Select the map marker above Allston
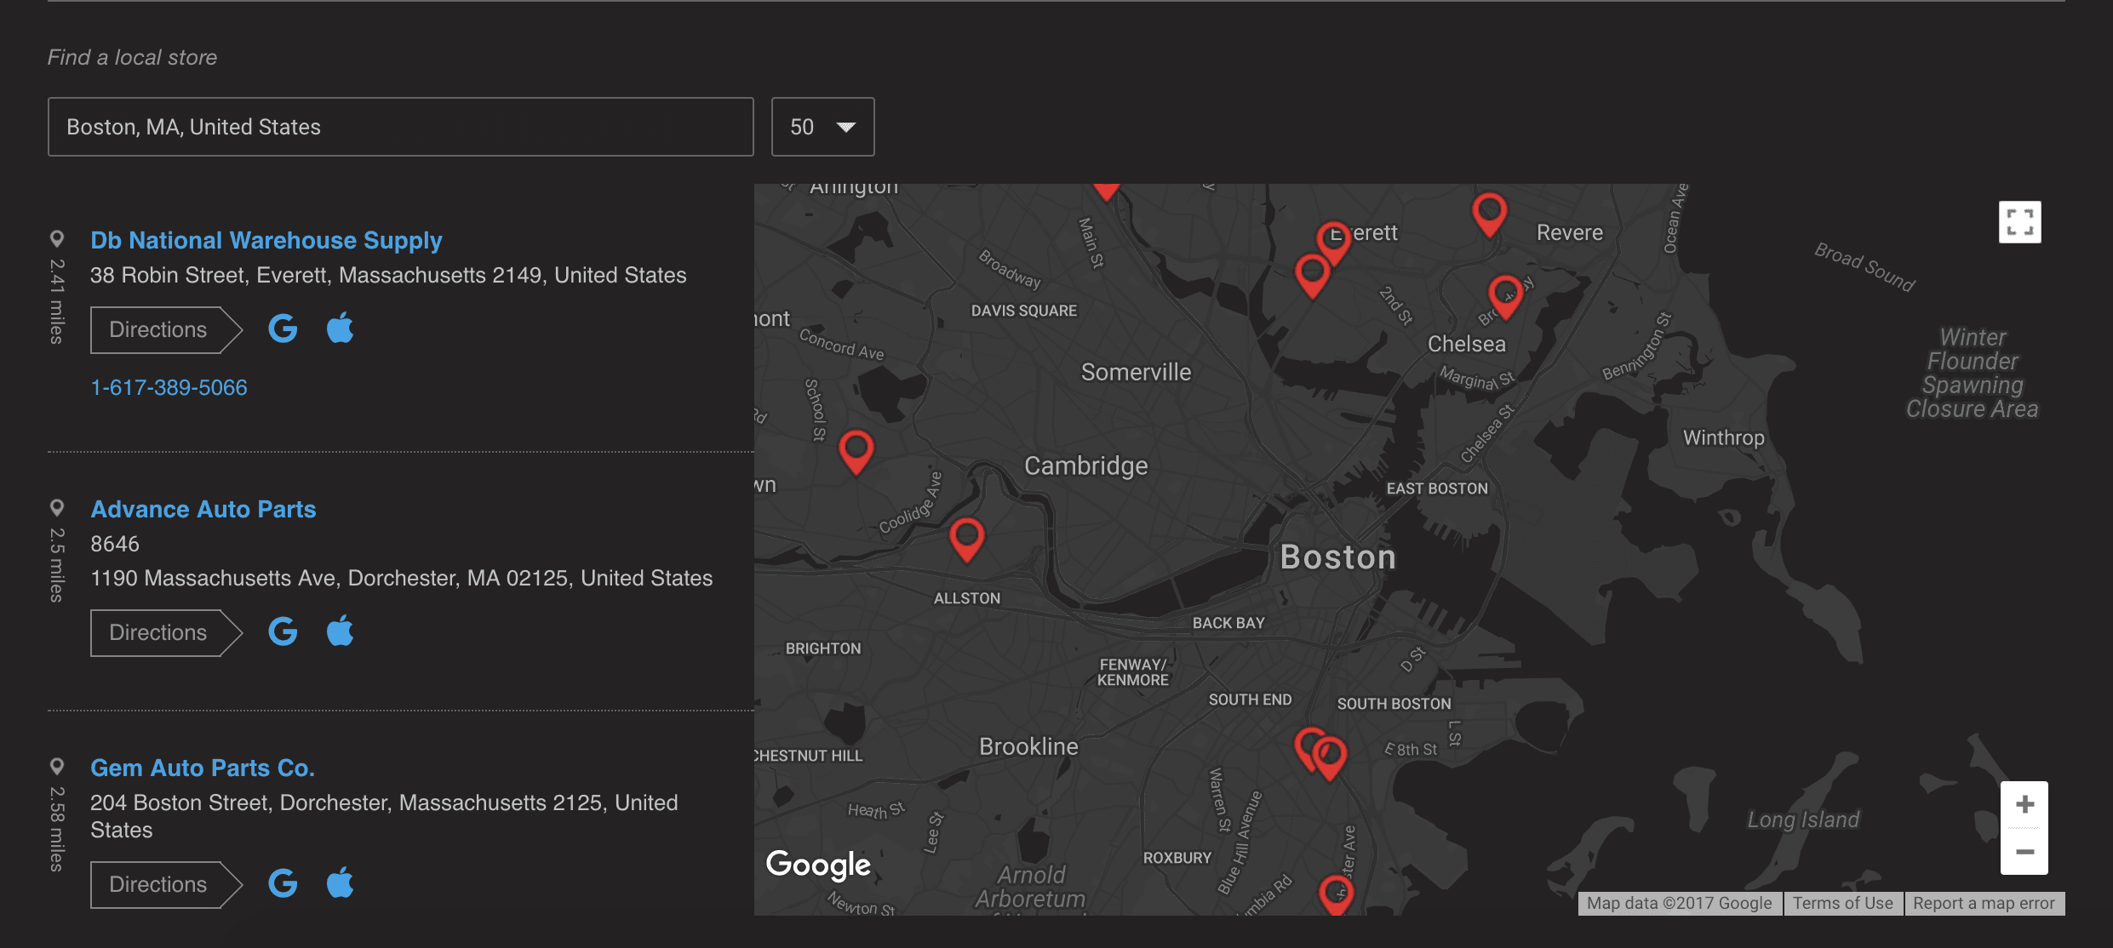The image size is (2113, 948). click(x=966, y=536)
